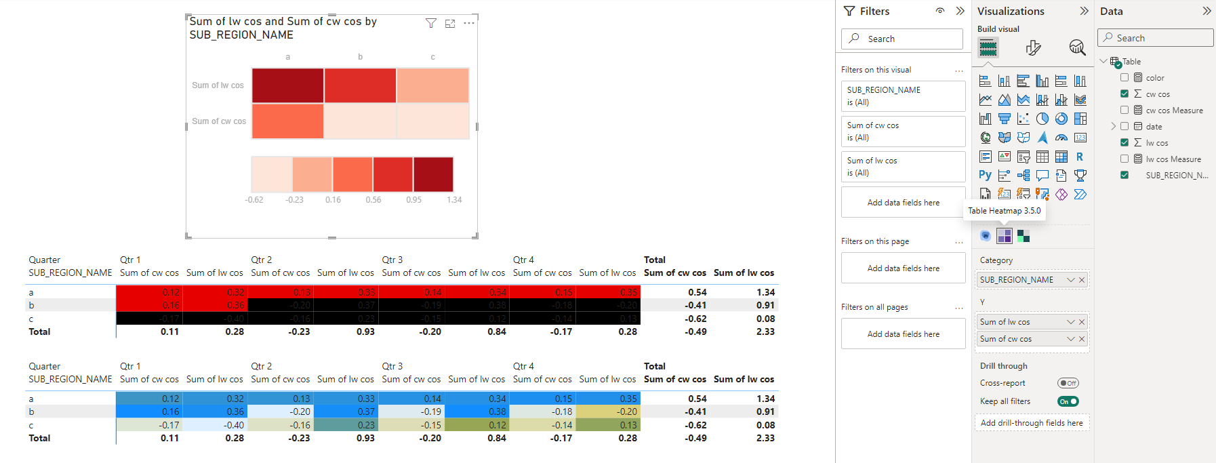Viewport: 1216px width, 463px height.
Task: Open Filters on all pages options menu
Action: (959, 308)
